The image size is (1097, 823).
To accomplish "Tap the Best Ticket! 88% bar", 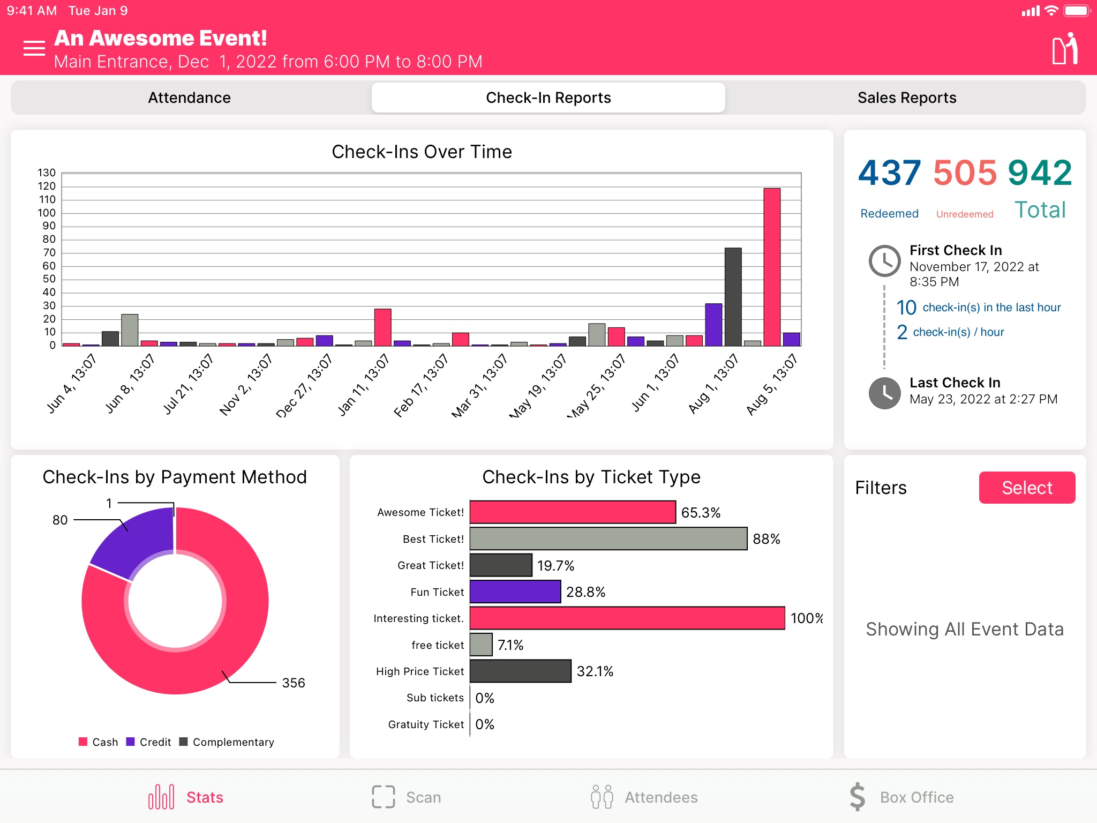I will tap(608, 538).
